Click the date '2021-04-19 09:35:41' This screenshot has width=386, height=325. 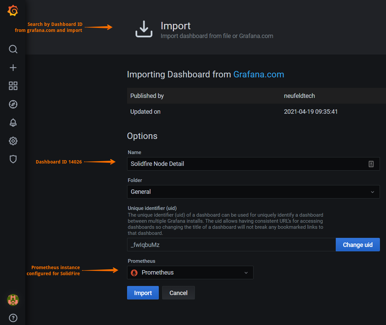311,111
